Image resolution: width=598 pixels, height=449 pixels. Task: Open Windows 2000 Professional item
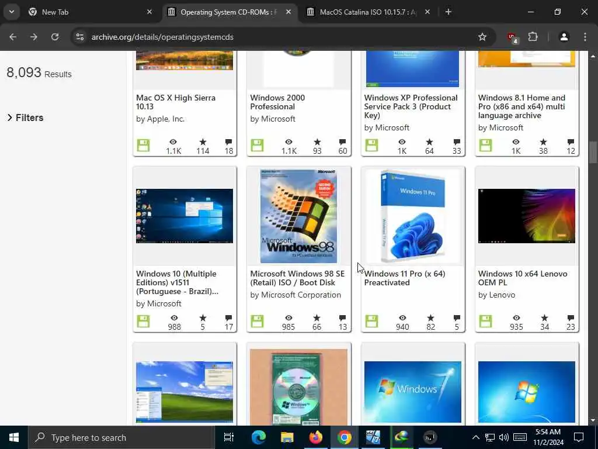pyautogui.click(x=277, y=102)
